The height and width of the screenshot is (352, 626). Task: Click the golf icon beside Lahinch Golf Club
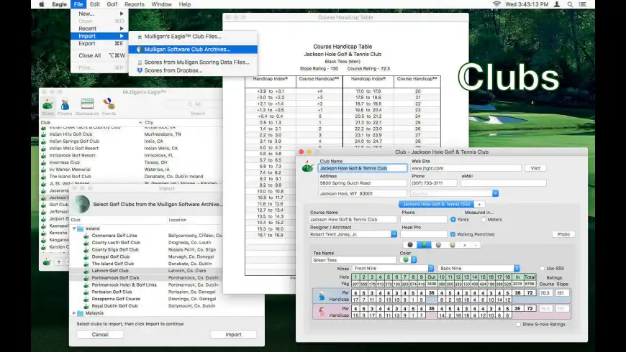(x=86, y=271)
